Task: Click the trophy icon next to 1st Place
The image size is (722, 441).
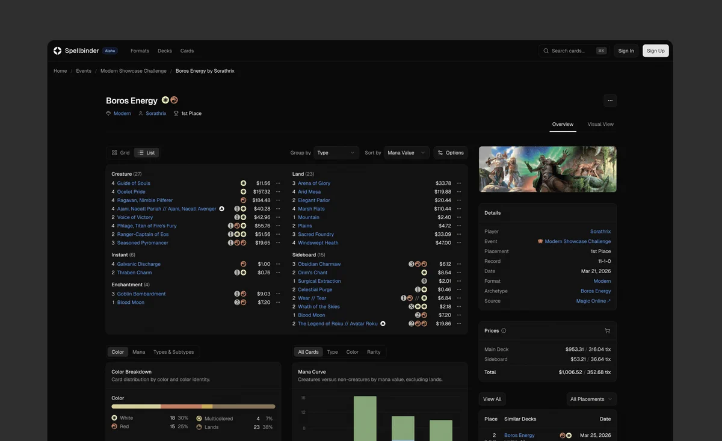Action: [176, 113]
